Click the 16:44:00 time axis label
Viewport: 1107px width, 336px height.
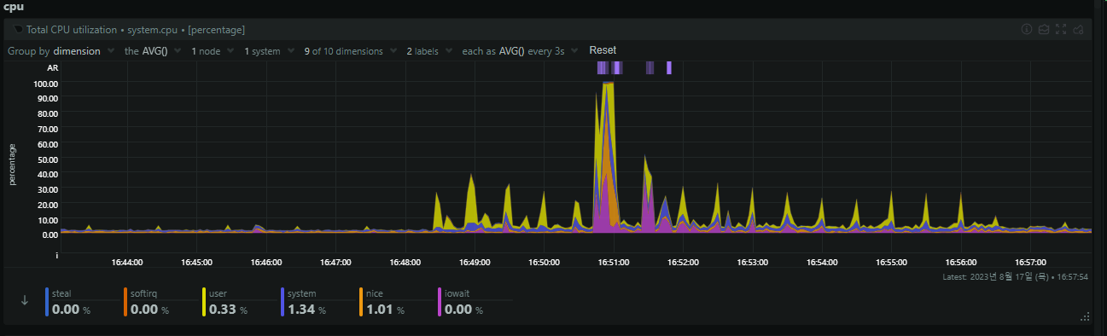126,262
